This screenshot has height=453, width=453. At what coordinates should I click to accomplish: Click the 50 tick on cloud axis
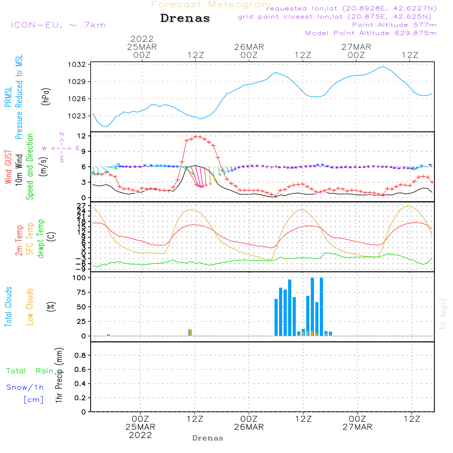(82, 307)
